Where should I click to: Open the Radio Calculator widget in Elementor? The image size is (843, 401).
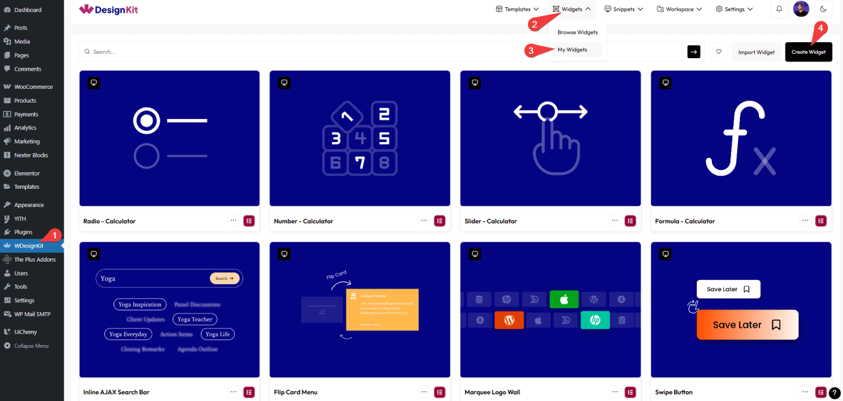coord(249,221)
